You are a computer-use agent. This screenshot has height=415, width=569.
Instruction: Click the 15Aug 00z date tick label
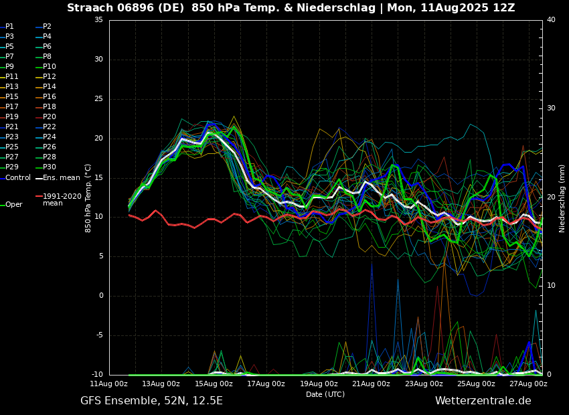tap(214, 384)
